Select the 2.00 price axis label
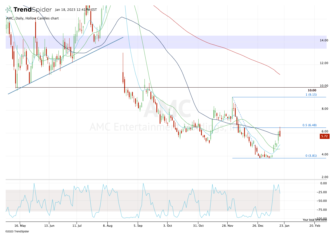 pyautogui.click(x=324, y=177)
